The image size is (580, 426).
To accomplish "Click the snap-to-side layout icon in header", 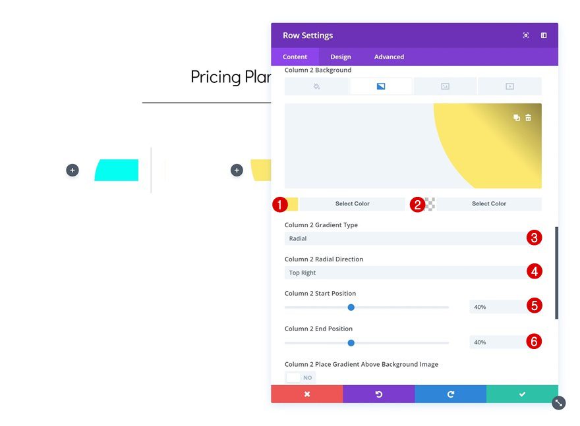I will 543,35.
